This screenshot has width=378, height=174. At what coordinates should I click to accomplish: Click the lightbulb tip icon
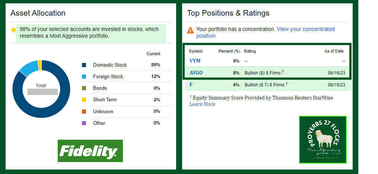[14, 30]
